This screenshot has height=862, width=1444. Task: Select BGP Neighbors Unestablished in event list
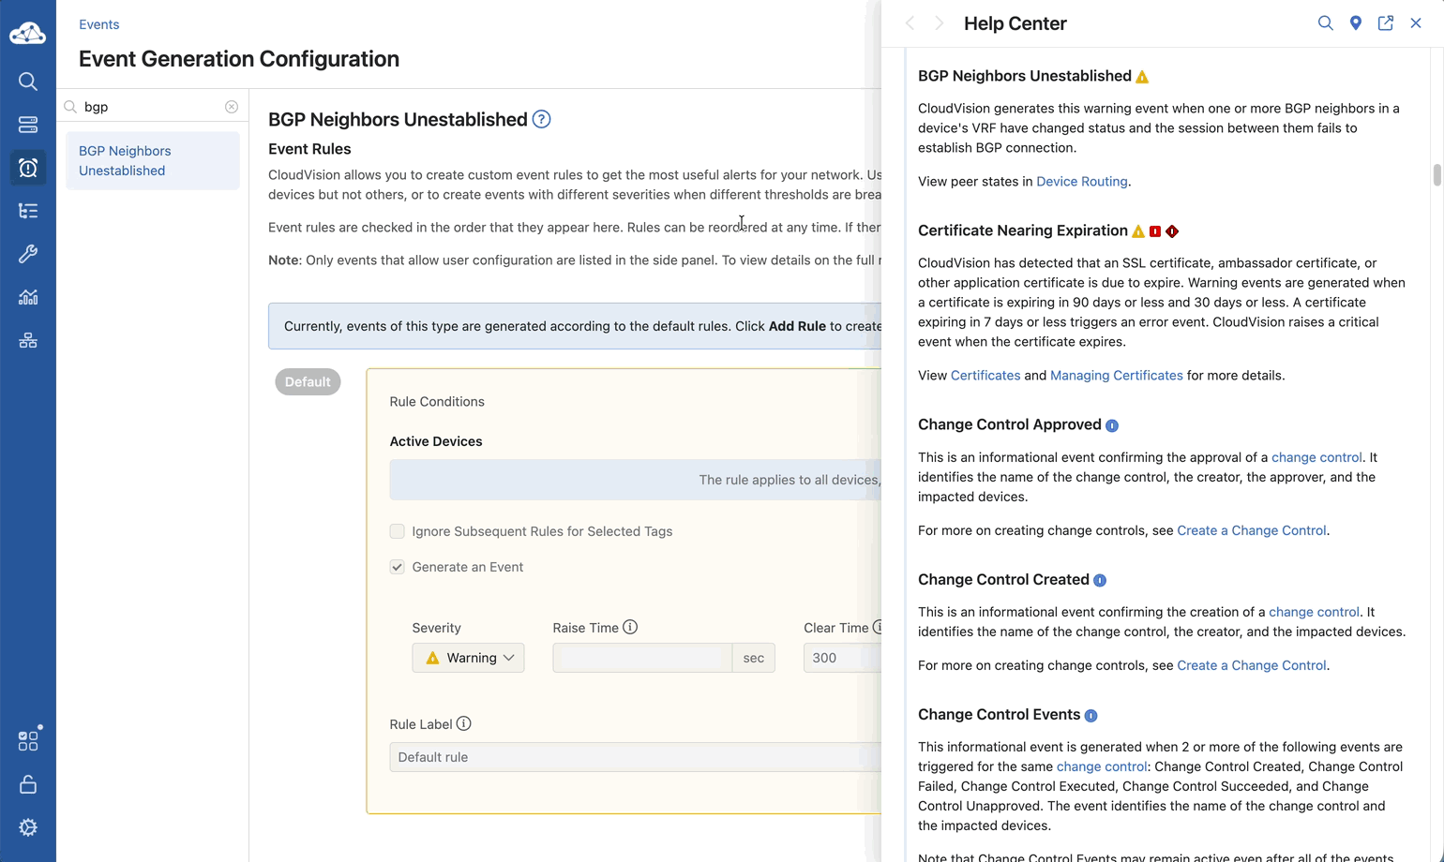pos(153,161)
